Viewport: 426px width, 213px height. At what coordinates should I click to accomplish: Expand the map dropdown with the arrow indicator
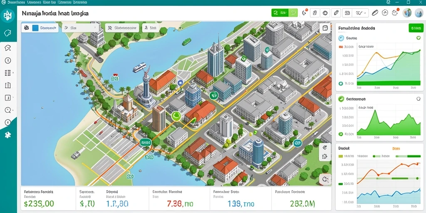coord(81,28)
